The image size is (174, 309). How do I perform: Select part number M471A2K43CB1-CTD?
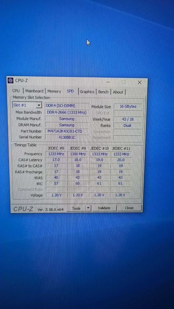(67, 131)
